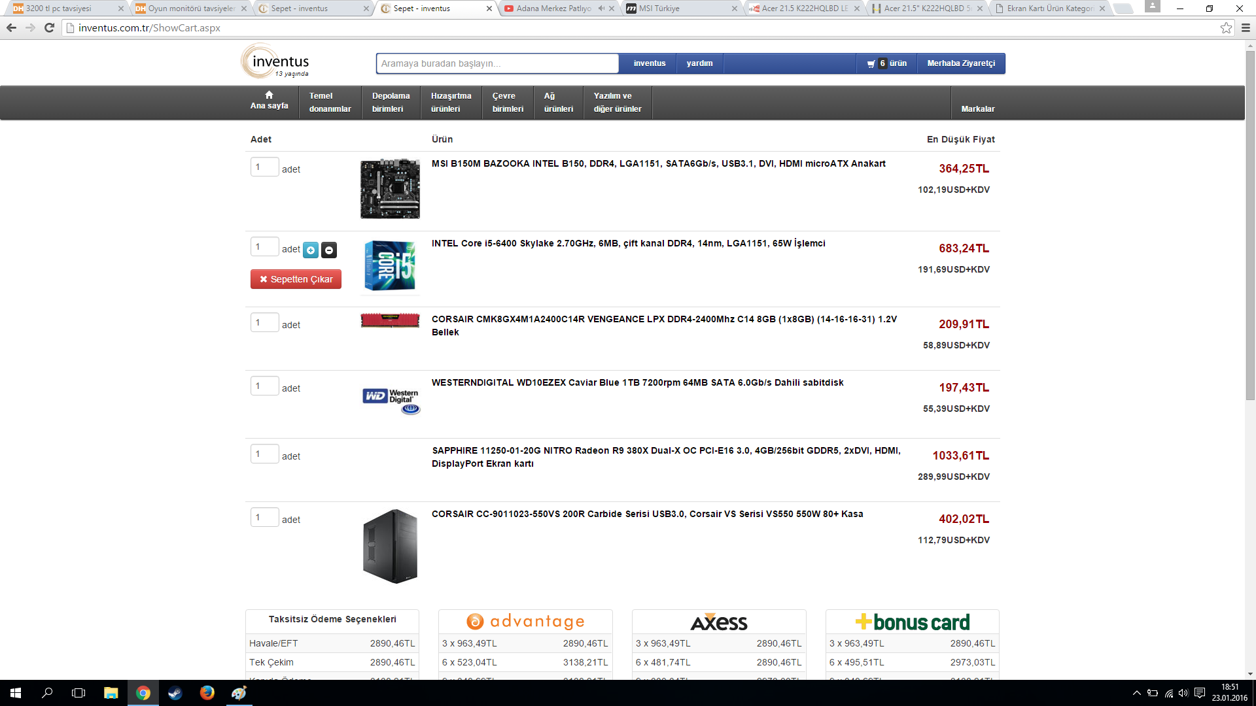Viewport: 1256px width, 706px height.
Task: Open the shopping cart with 6 ürün
Action: click(886, 63)
